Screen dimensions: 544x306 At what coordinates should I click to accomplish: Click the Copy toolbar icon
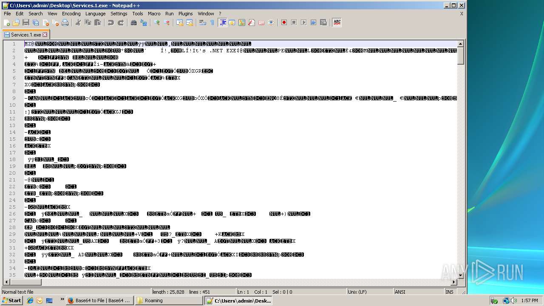pos(88,23)
